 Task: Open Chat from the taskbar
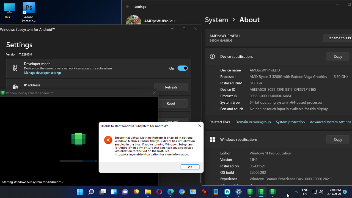click(125, 192)
